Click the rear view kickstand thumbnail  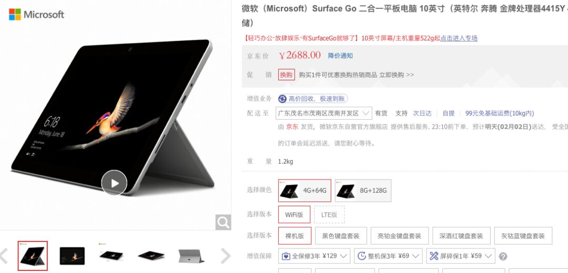[191, 256]
